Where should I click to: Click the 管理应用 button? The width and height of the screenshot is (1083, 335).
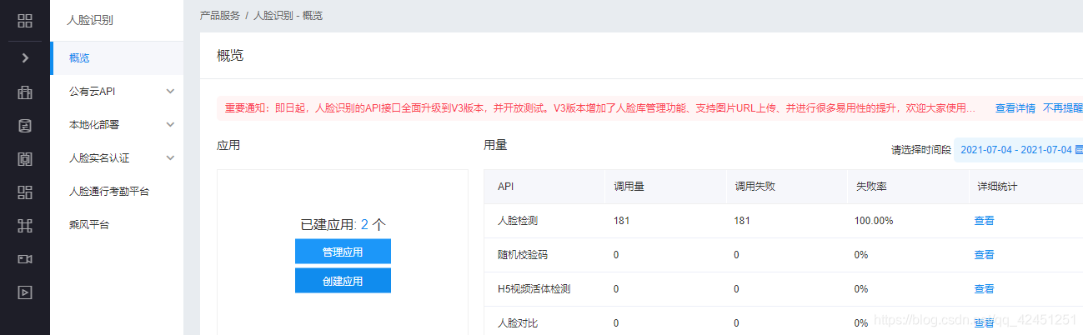pos(343,252)
